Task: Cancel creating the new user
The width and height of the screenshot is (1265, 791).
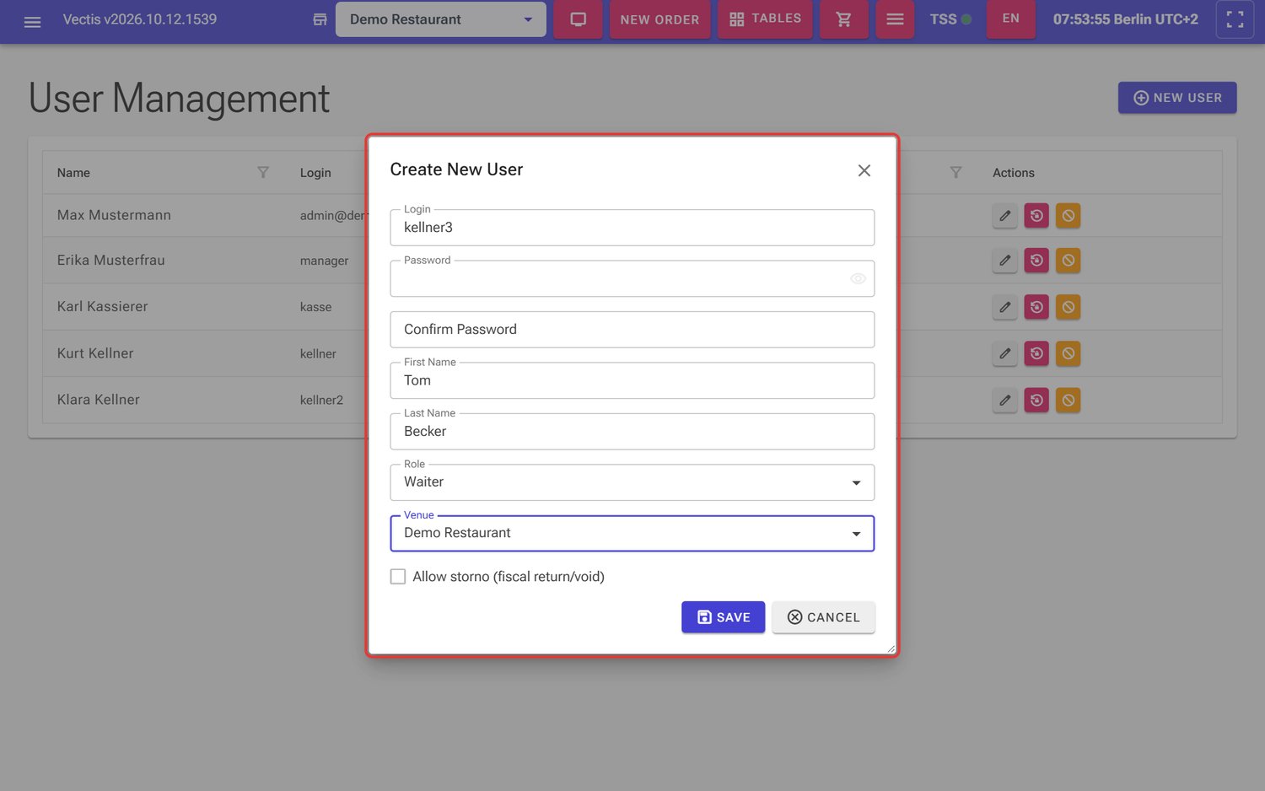Action: pyautogui.click(x=823, y=617)
